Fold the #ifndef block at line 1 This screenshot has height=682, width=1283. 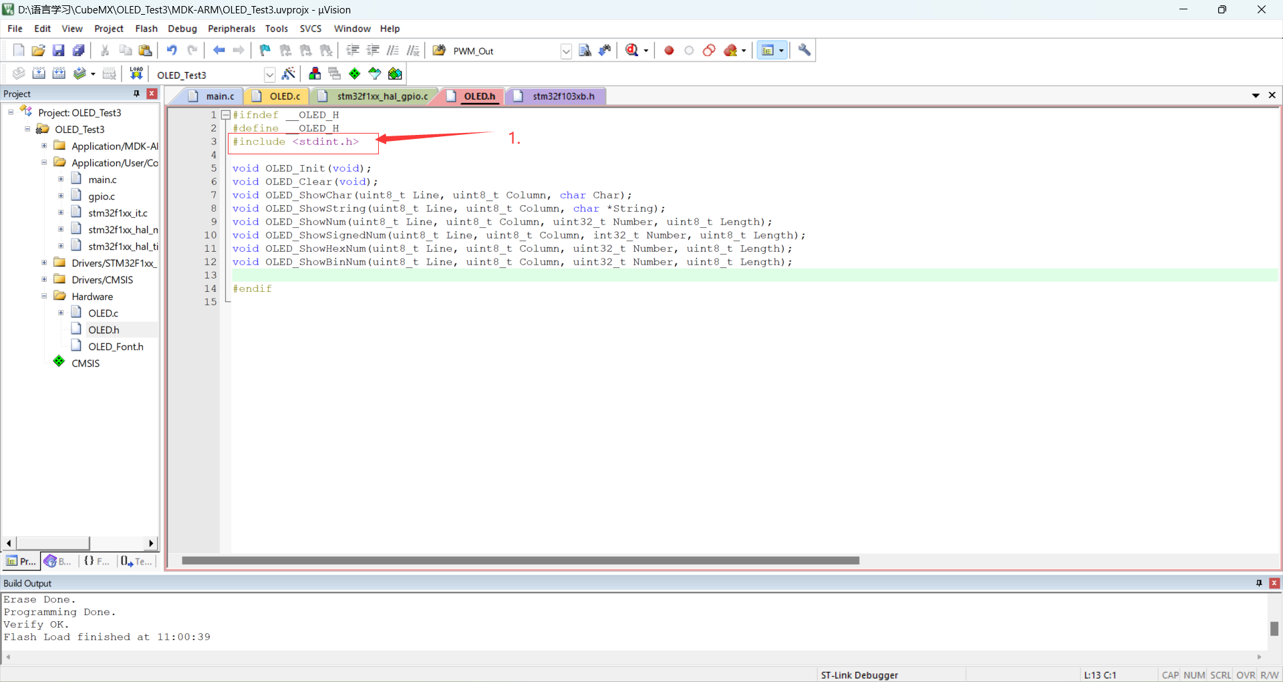pos(226,115)
